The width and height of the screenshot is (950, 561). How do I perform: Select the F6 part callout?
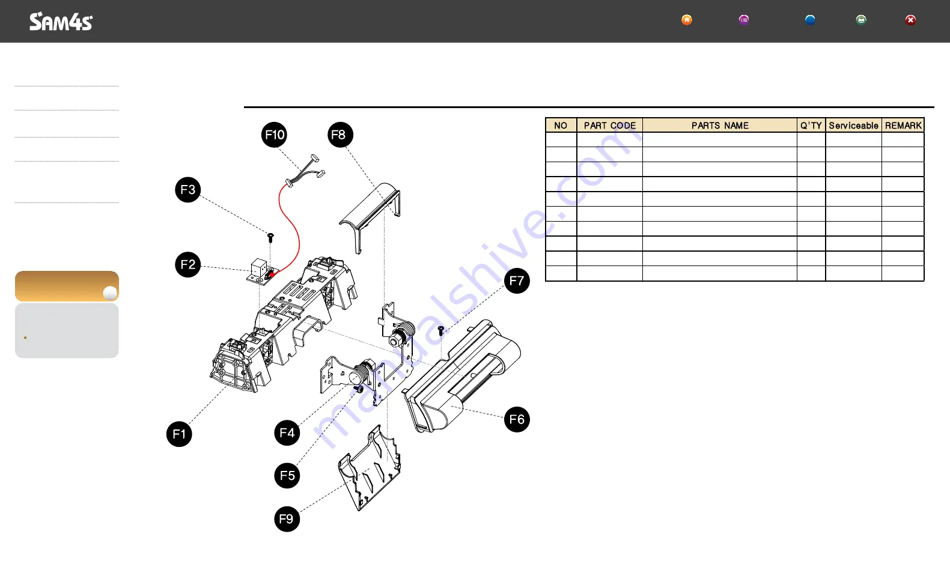[517, 419]
